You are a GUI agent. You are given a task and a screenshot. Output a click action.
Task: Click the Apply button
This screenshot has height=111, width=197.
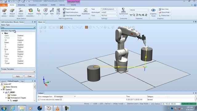[18, 76]
